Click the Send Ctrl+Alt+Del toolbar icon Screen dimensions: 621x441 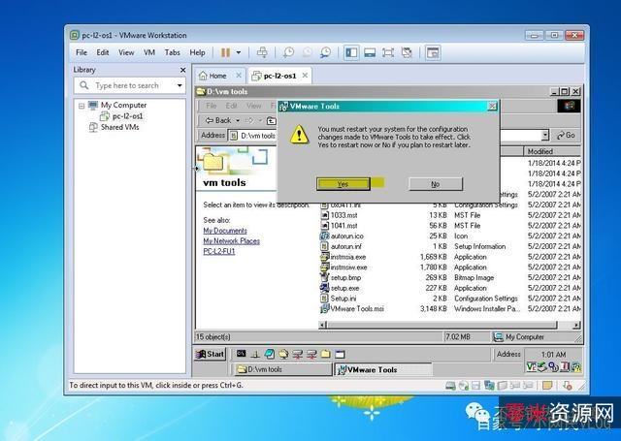point(262,52)
